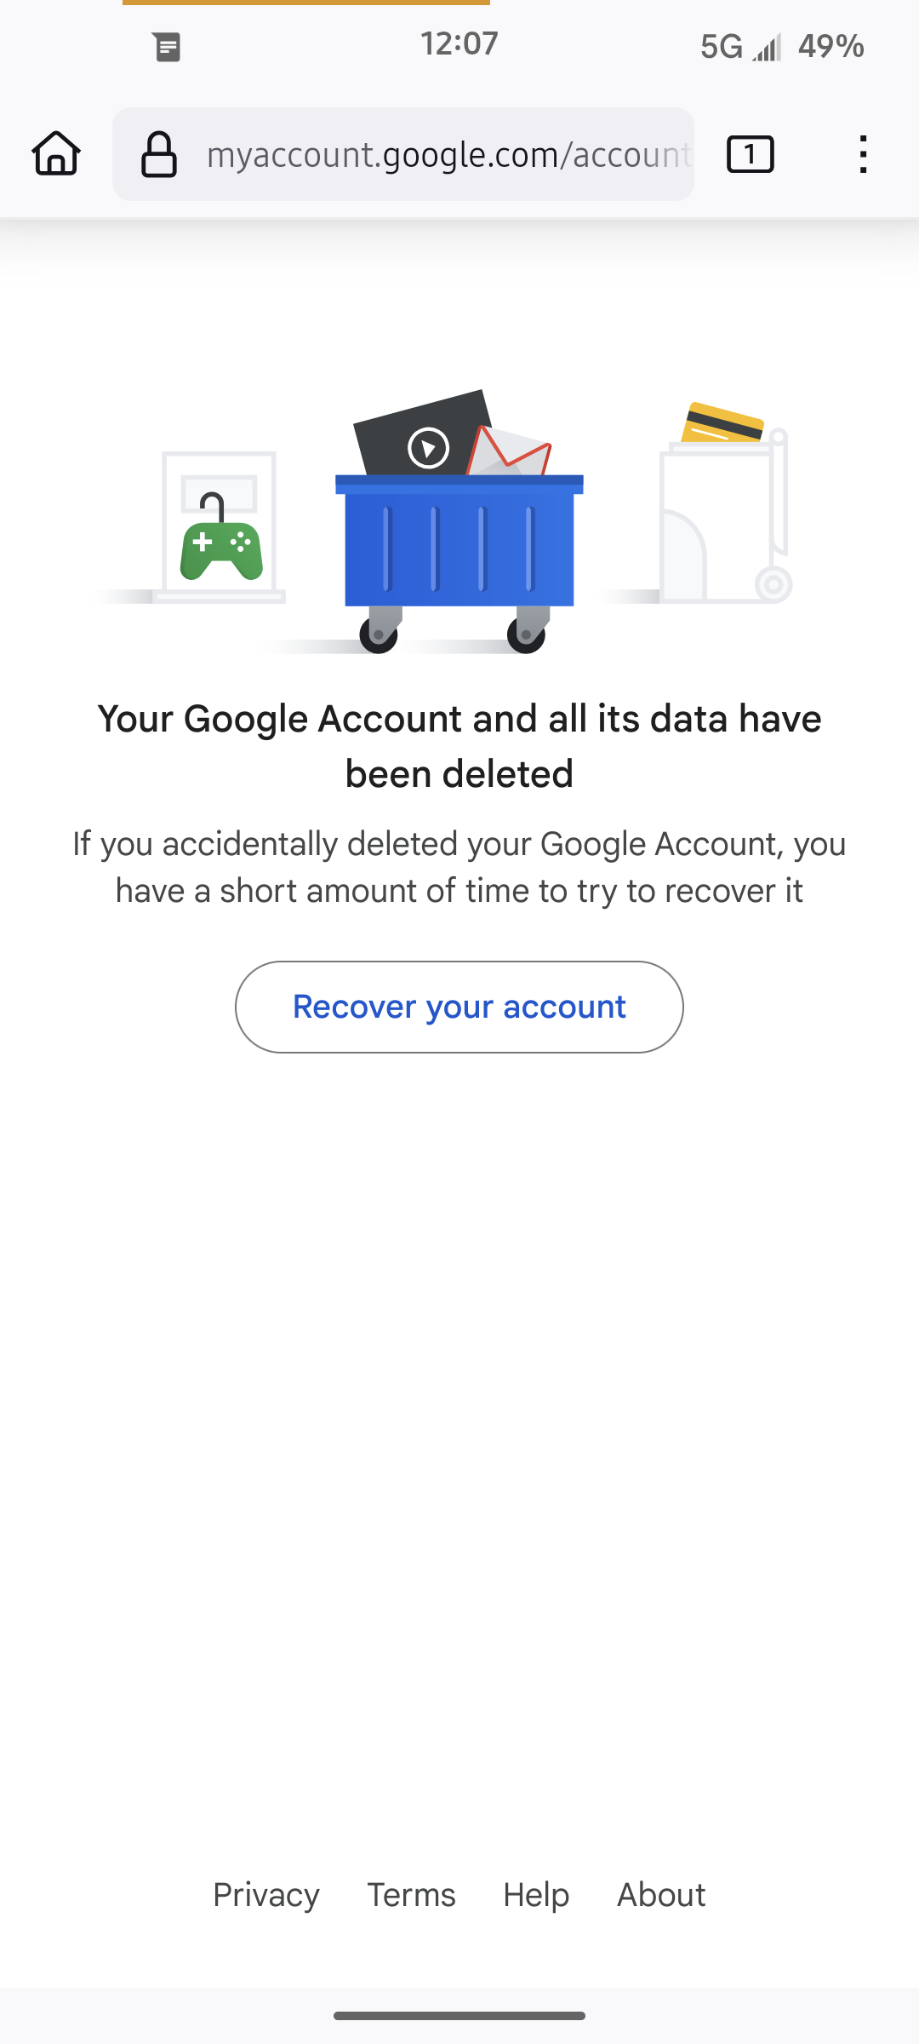Tap the play button on dark card
This screenshot has width=919, height=2044.
tap(428, 447)
